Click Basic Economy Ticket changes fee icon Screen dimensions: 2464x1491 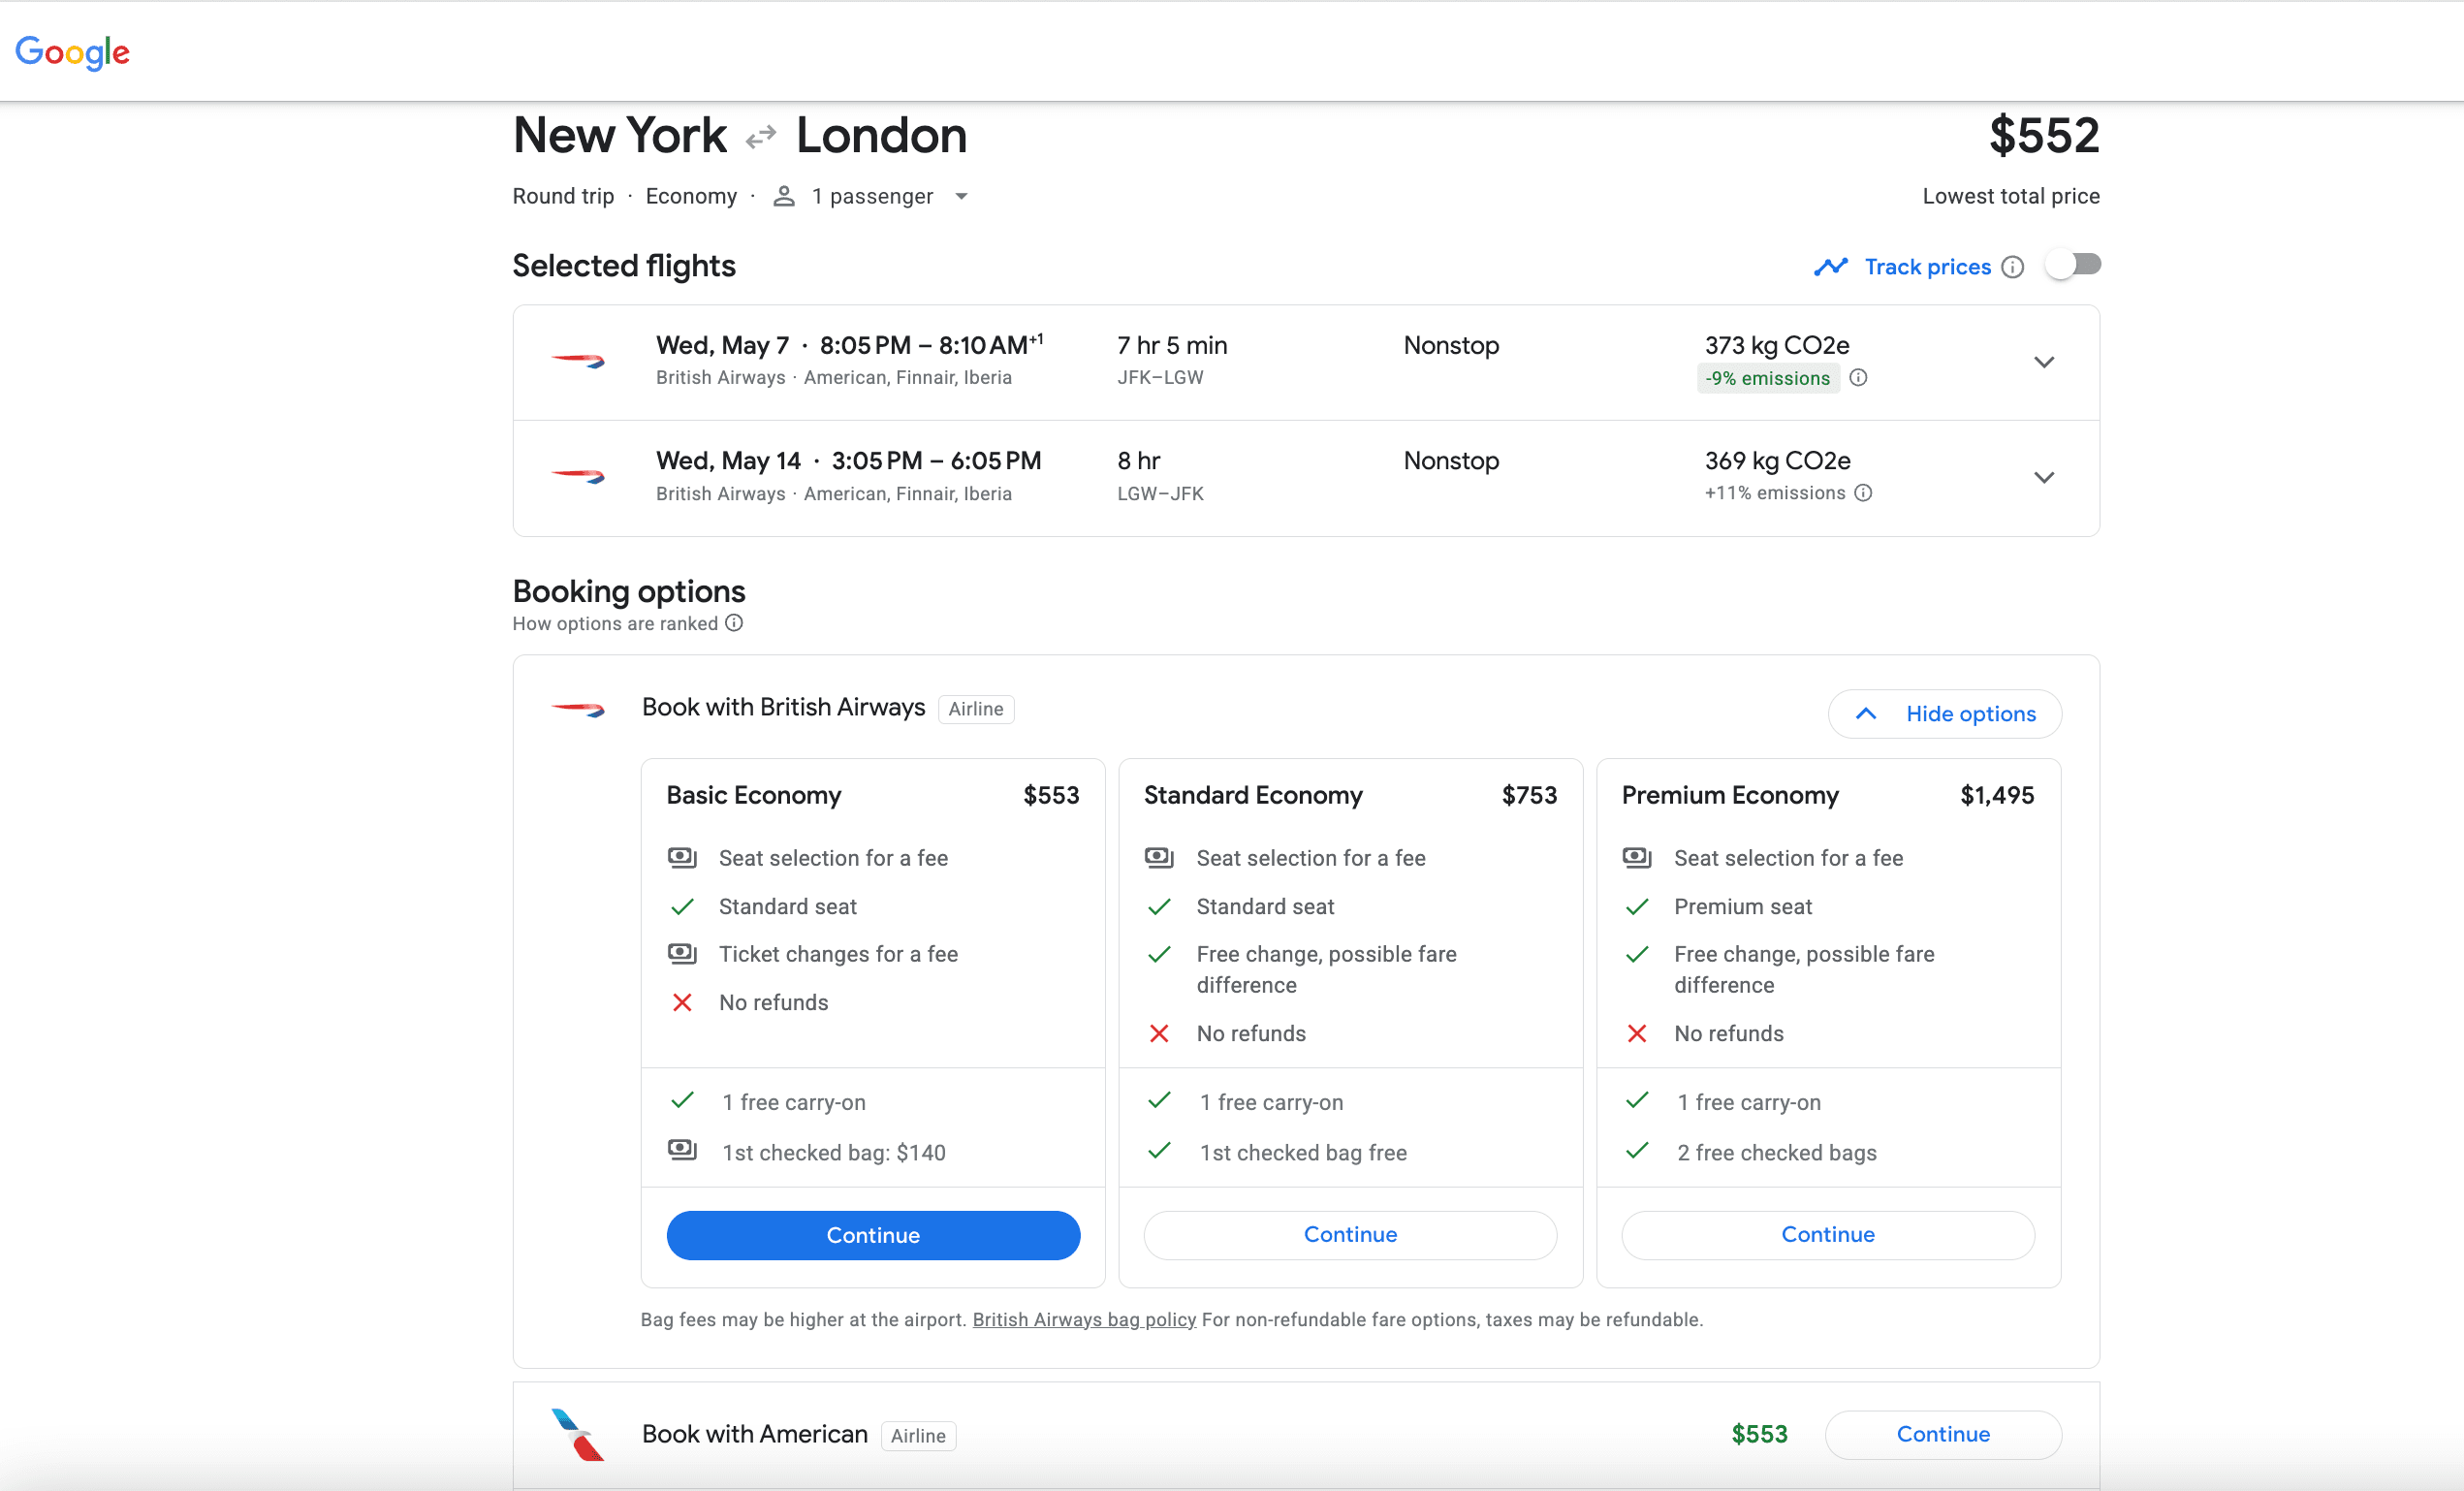(682, 953)
